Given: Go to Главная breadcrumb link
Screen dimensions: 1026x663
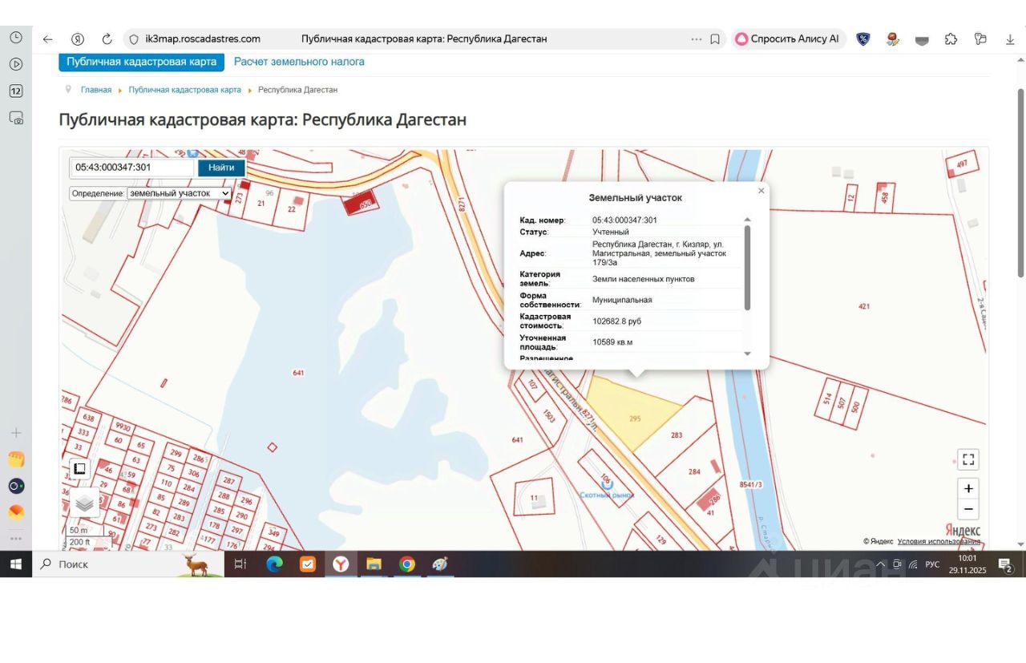Looking at the screenshot, I should tap(96, 90).
